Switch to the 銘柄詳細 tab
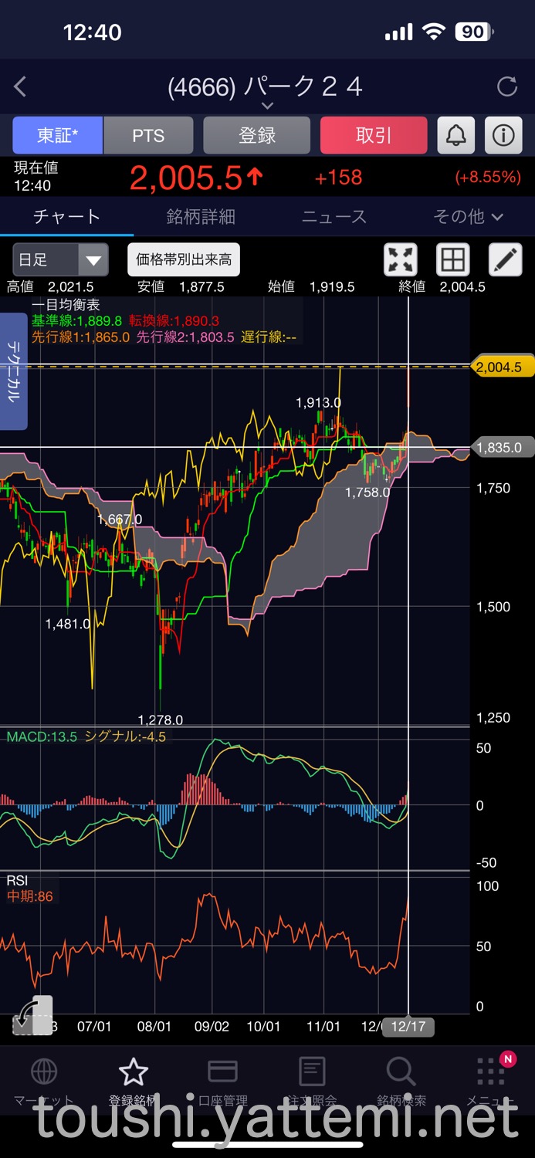535x1158 pixels. tap(201, 217)
